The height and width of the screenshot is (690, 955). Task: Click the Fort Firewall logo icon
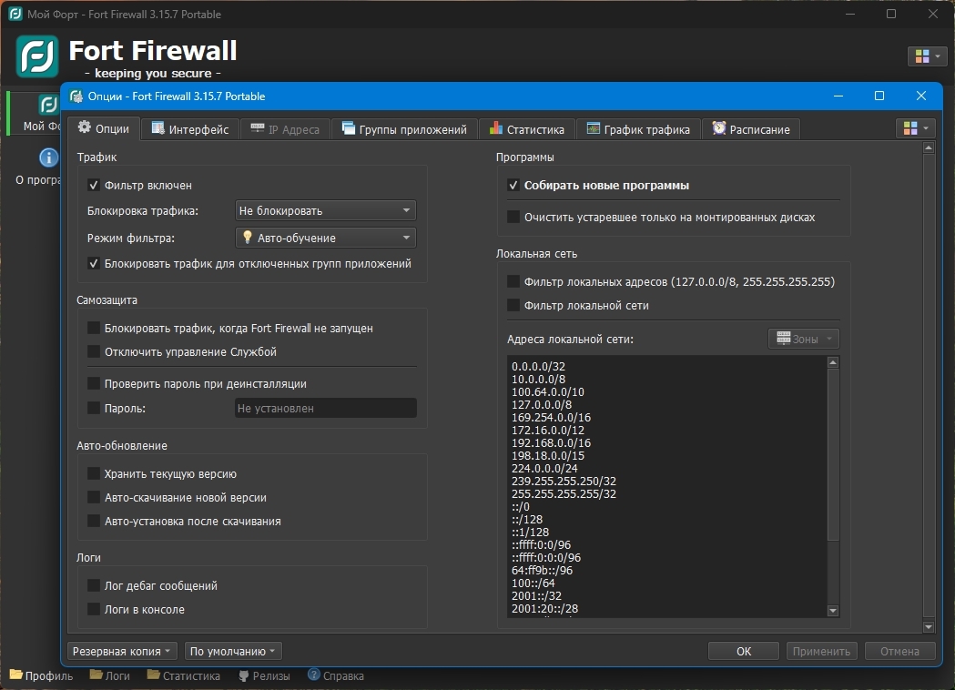37,56
